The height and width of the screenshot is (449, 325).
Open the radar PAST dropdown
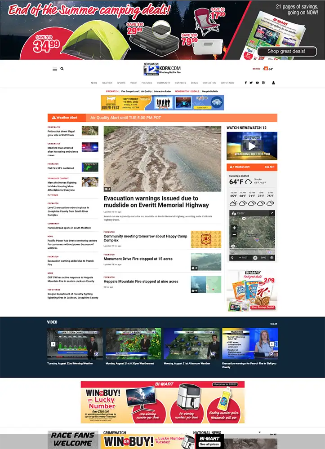coord(243,258)
